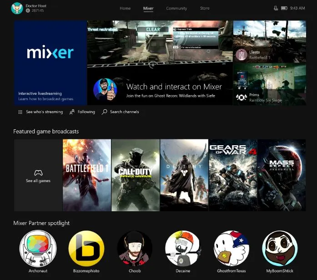Image resolution: width=317 pixels, height=280 pixels.
Task: Click the Mixer Partner spotlight heading
Action: point(41,223)
